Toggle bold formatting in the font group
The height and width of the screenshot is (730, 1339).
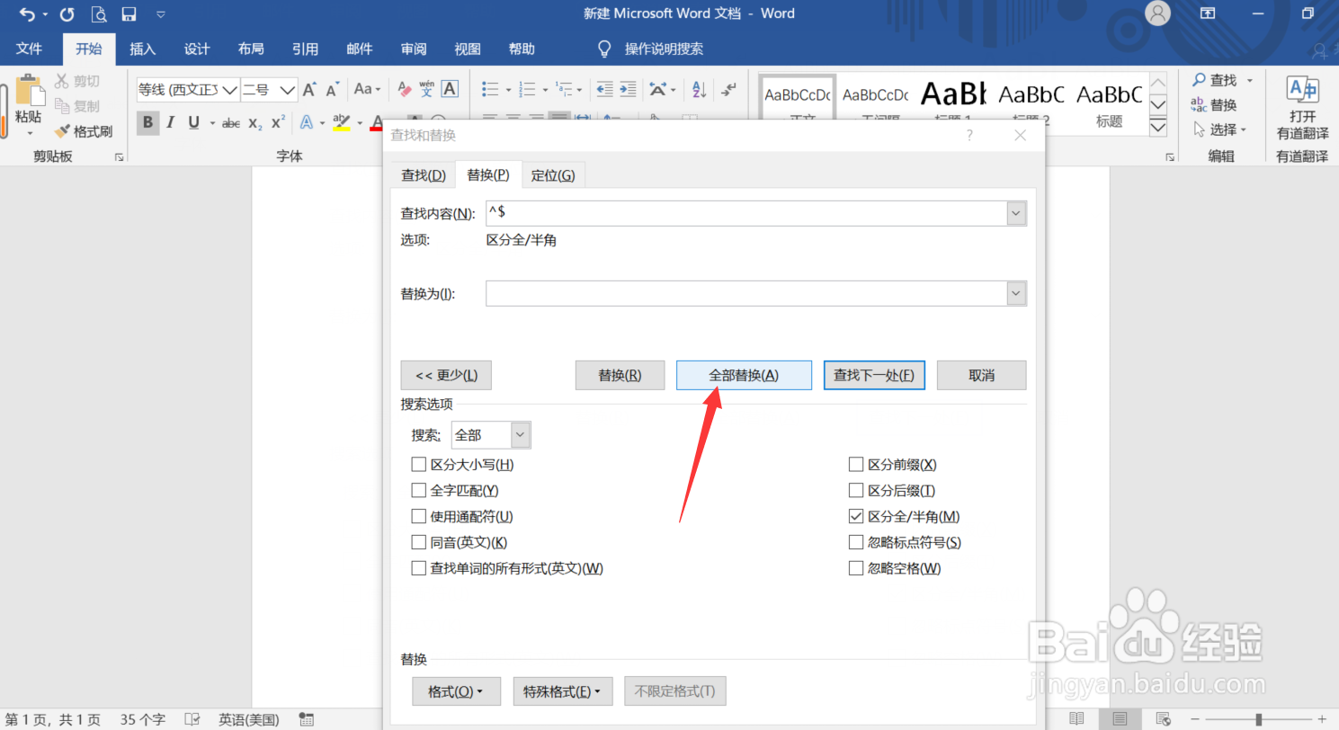click(x=147, y=122)
